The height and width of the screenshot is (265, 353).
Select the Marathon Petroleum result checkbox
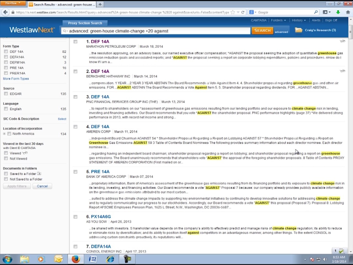[x=75, y=42]
